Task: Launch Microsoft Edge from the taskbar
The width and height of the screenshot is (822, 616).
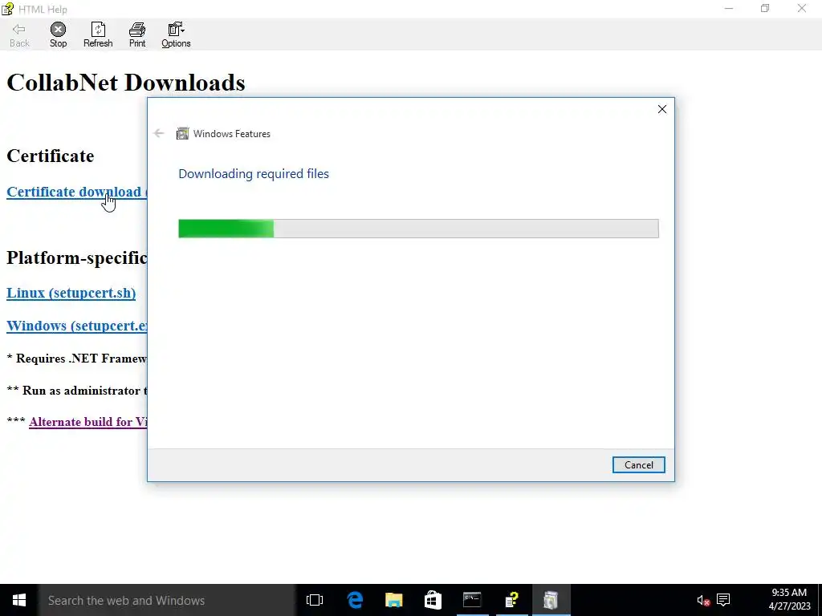Action: pyautogui.click(x=355, y=600)
